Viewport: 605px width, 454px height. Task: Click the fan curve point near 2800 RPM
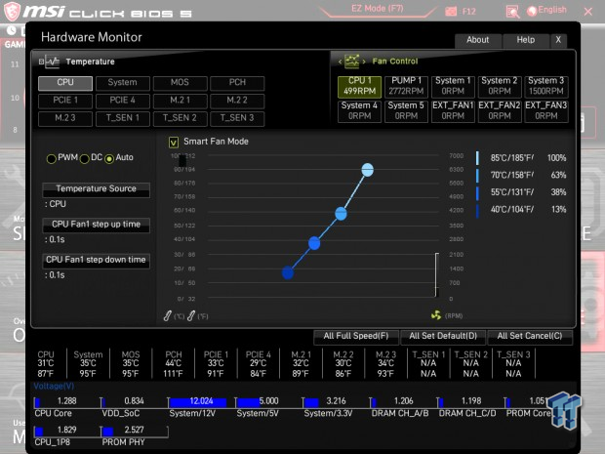[x=314, y=243]
